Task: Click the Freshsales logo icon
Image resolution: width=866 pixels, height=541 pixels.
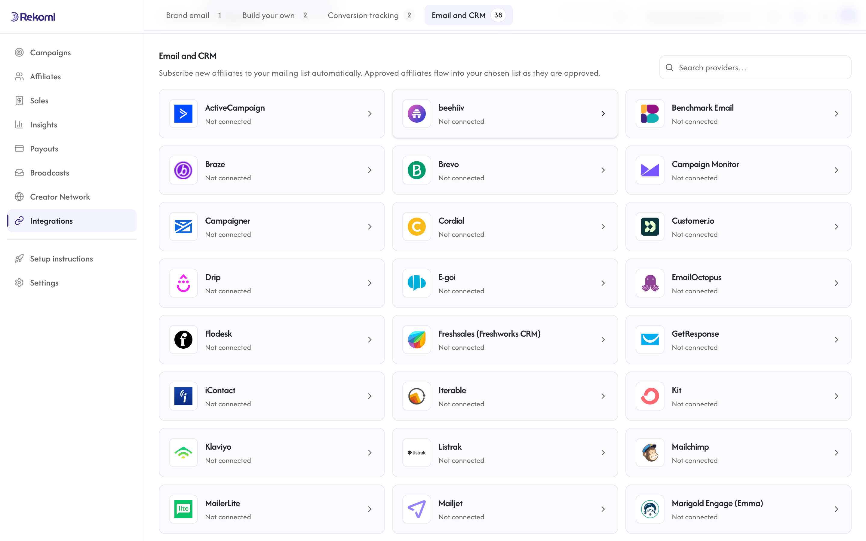Action: 416,340
